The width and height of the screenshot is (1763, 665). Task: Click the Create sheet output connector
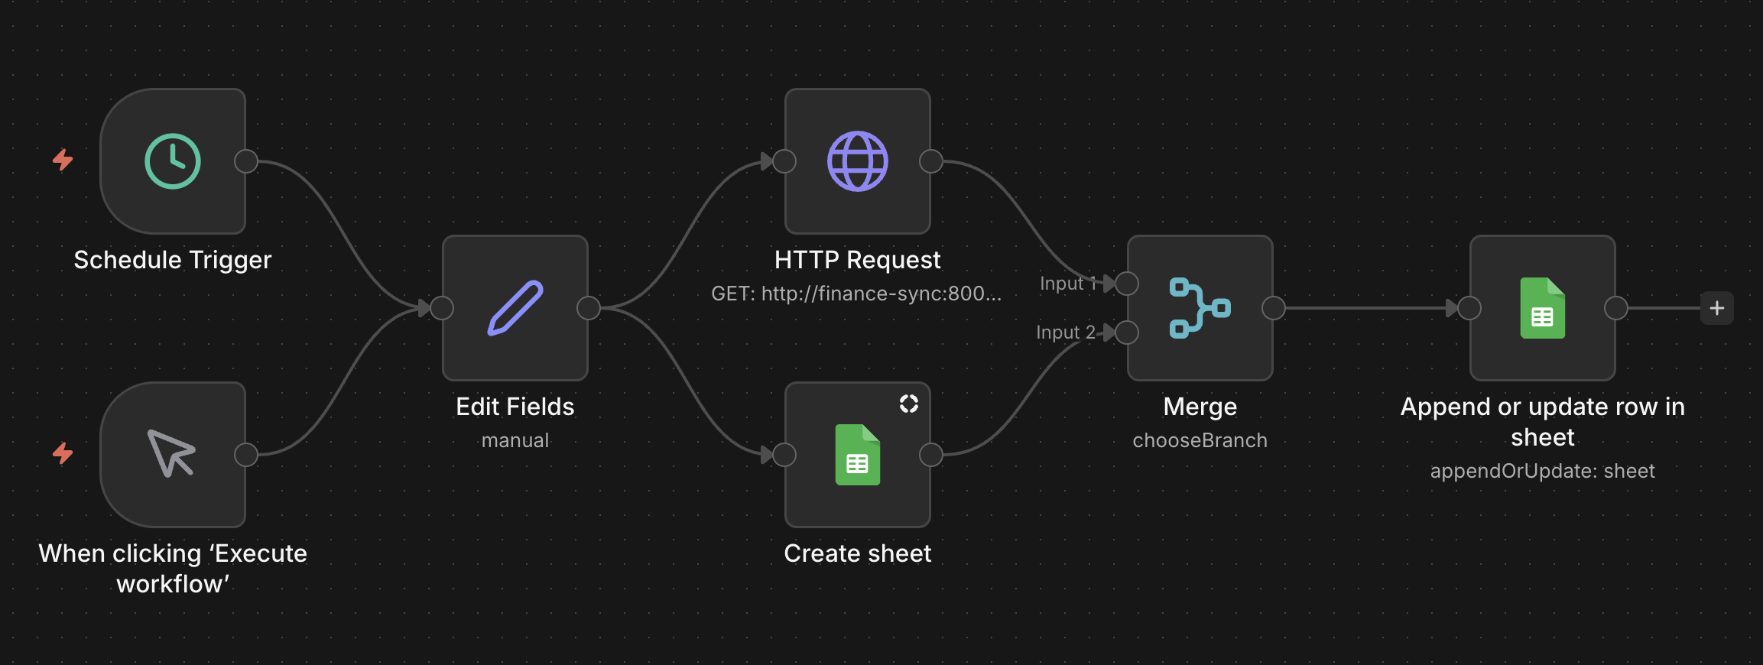[x=931, y=455]
